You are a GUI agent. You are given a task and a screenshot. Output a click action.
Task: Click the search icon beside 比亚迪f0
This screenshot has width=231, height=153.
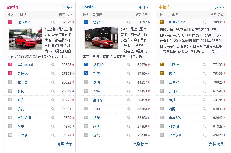(53, 22)
